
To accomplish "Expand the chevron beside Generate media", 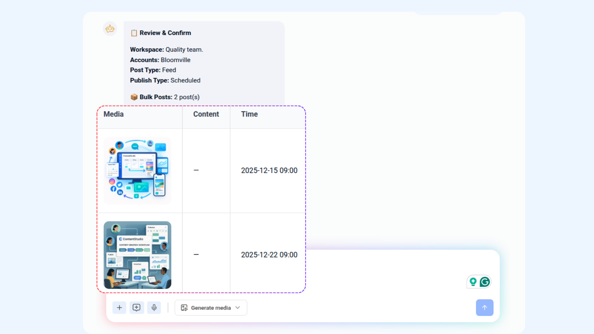I will pyautogui.click(x=238, y=308).
